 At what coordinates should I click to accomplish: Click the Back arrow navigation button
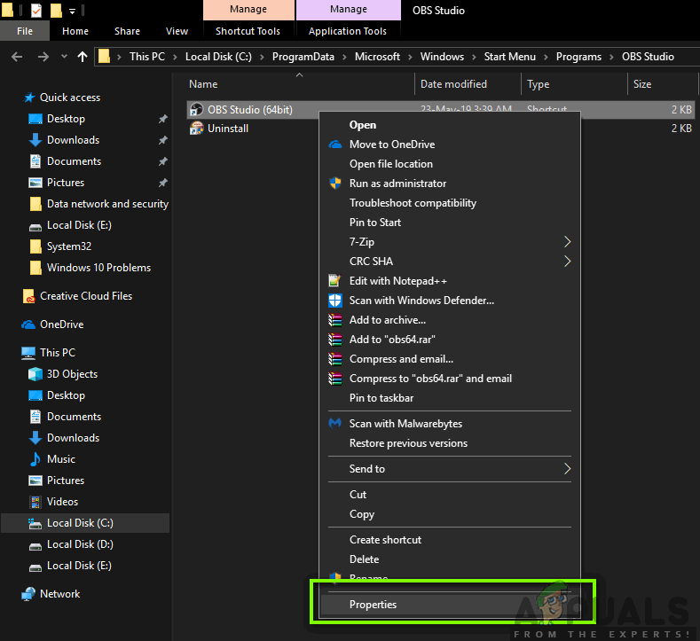pos(17,57)
